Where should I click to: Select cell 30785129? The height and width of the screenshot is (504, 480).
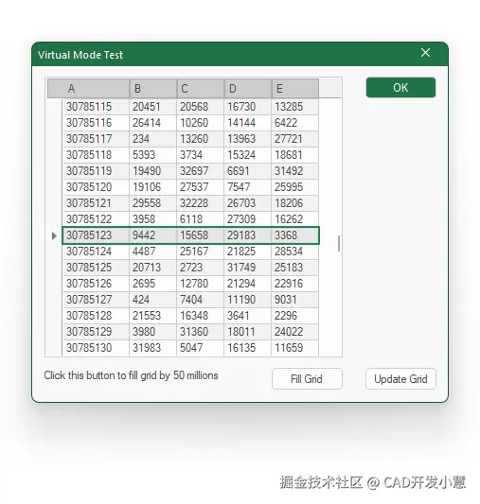[x=96, y=332]
